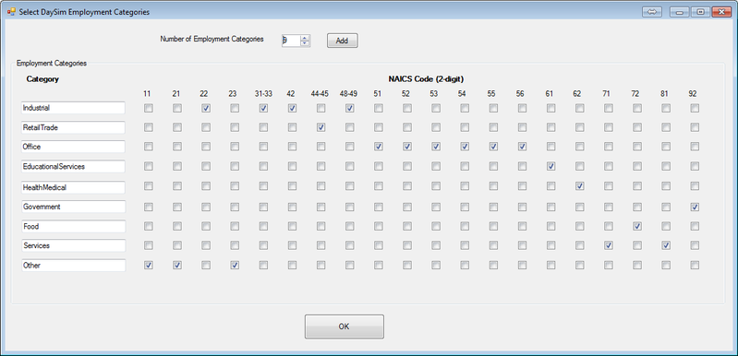Uncheck NAICS 51 for Office

(378, 147)
